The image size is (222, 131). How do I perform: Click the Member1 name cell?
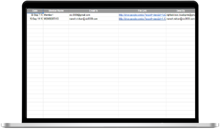pyautogui.click(x=56, y=15)
